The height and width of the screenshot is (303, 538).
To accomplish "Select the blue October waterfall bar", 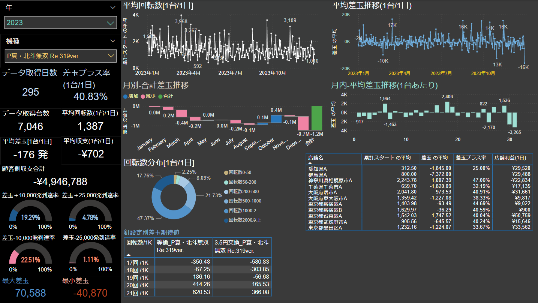I will click(x=276, y=118).
